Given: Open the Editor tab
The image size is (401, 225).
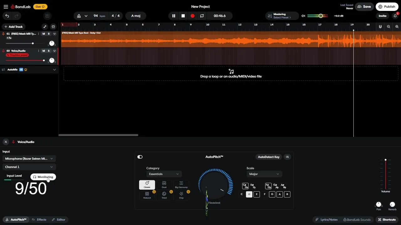Looking at the screenshot, I should [59, 220].
